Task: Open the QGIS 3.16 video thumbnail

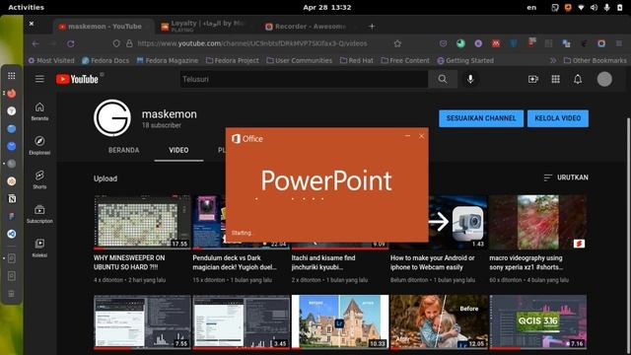Action: [538, 322]
